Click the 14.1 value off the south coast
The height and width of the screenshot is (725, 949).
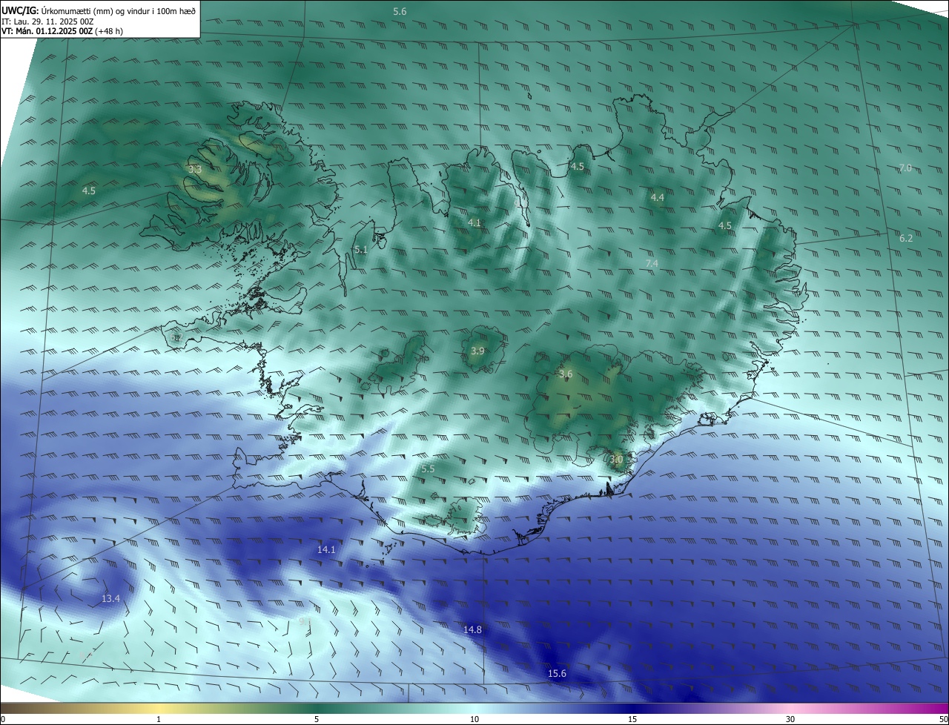coord(326,550)
